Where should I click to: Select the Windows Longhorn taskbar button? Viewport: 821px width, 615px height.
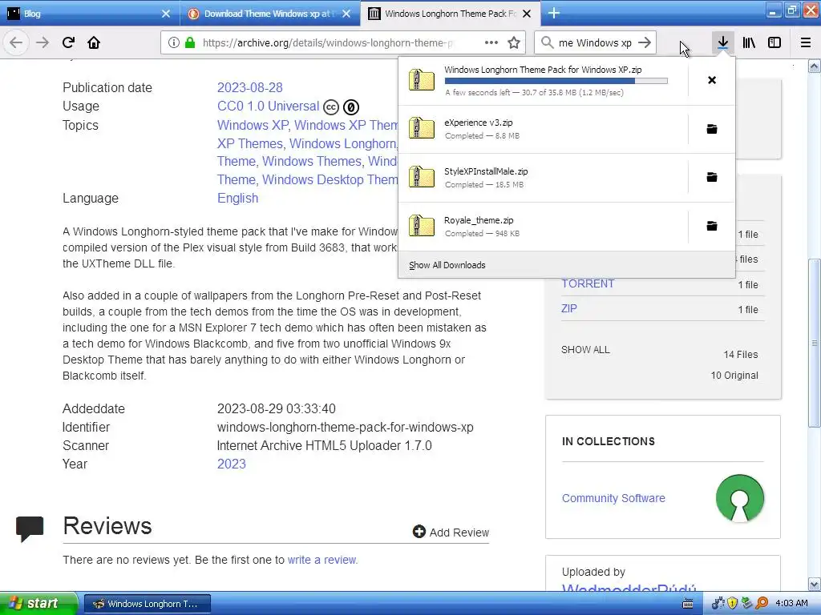coord(148,604)
